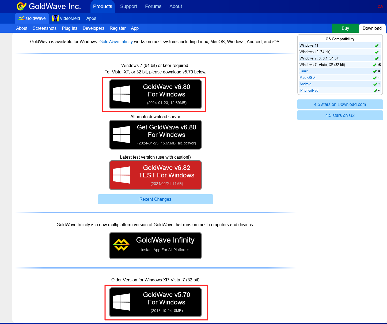The height and width of the screenshot is (324, 387).
Task: Click the GoldWave Infinity logo icon
Action: 121,245
